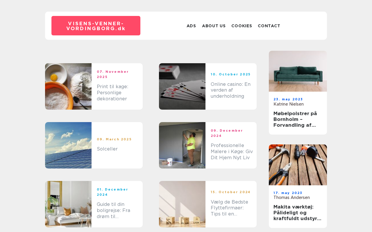Screen dimensions: 372x232
Task: Click the playing cards casino thumbnail
Action: click(182, 86)
